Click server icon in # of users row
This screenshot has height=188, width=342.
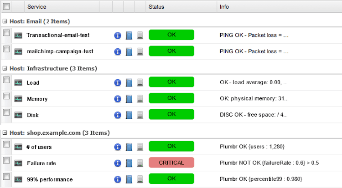tap(140, 147)
